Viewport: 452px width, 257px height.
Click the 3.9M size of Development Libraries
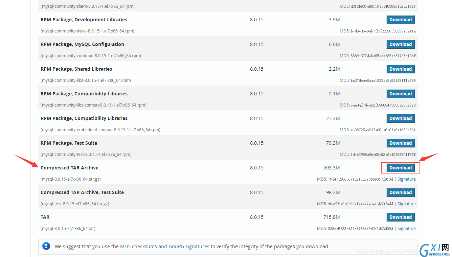click(x=334, y=20)
